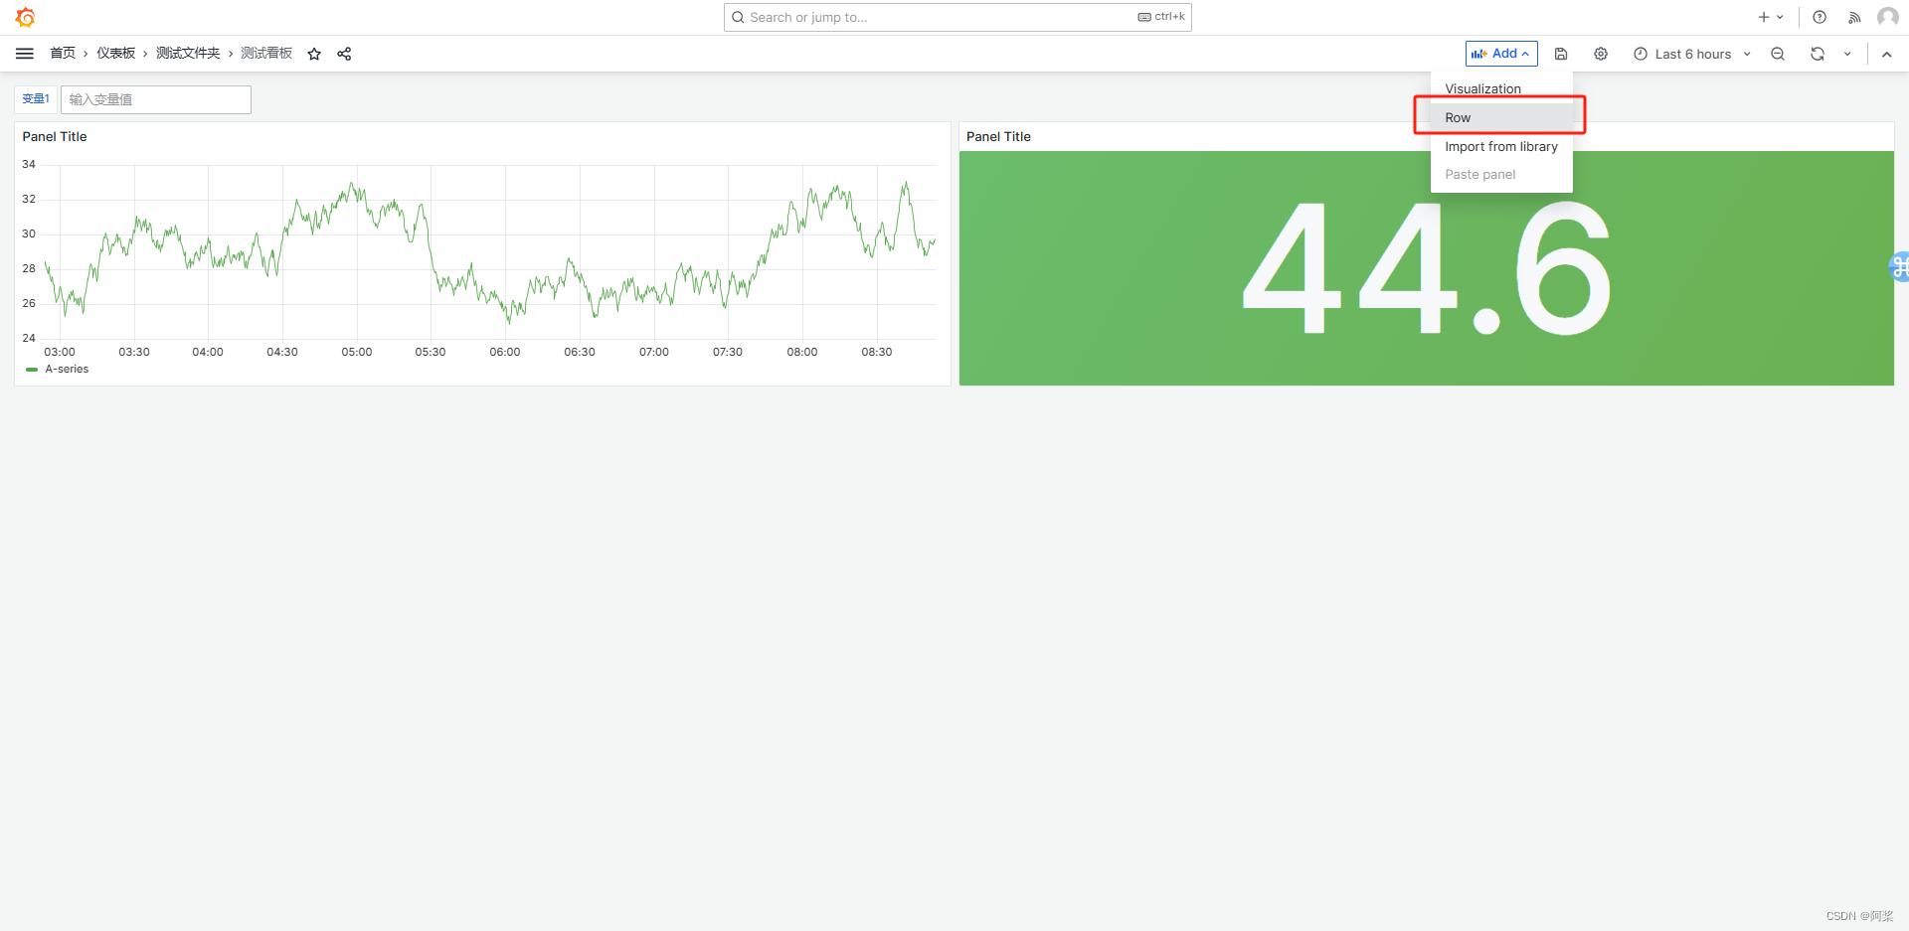Star the dashboard as favorite
Image resolution: width=1909 pixels, height=931 pixels.
[x=314, y=54]
